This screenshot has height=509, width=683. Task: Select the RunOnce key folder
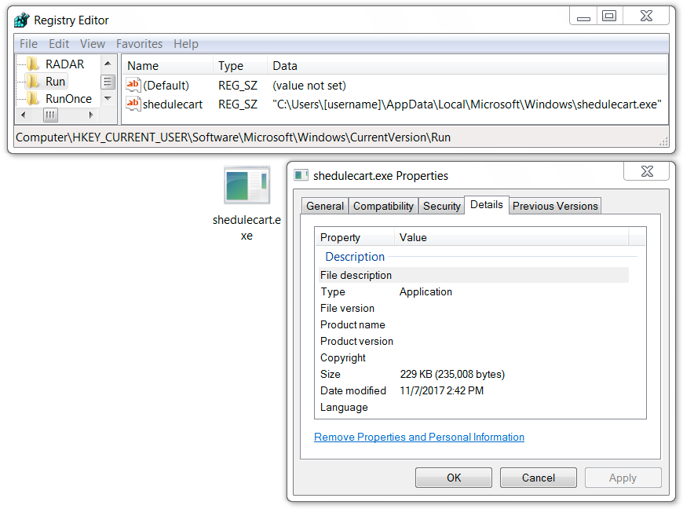pyautogui.click(x=59, y=99)
